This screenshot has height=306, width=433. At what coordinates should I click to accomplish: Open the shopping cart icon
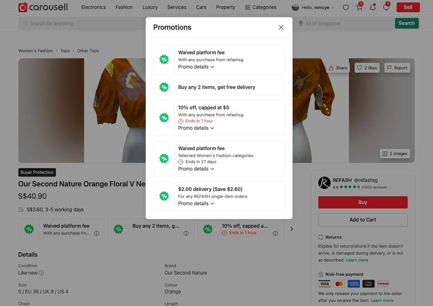coord(359,7)
